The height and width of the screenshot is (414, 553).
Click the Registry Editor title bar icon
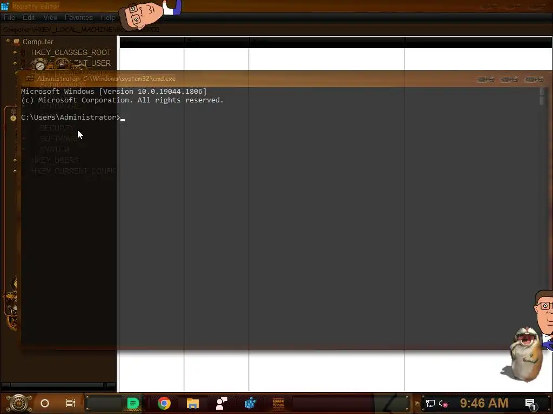(5, 6)
